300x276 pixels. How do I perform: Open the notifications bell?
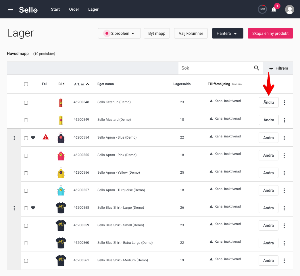point(274,9)
